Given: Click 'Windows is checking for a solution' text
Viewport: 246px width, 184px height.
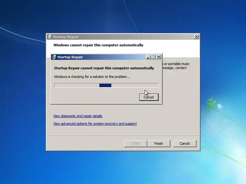Looking at the screenshot, I should tap(92, 77).
